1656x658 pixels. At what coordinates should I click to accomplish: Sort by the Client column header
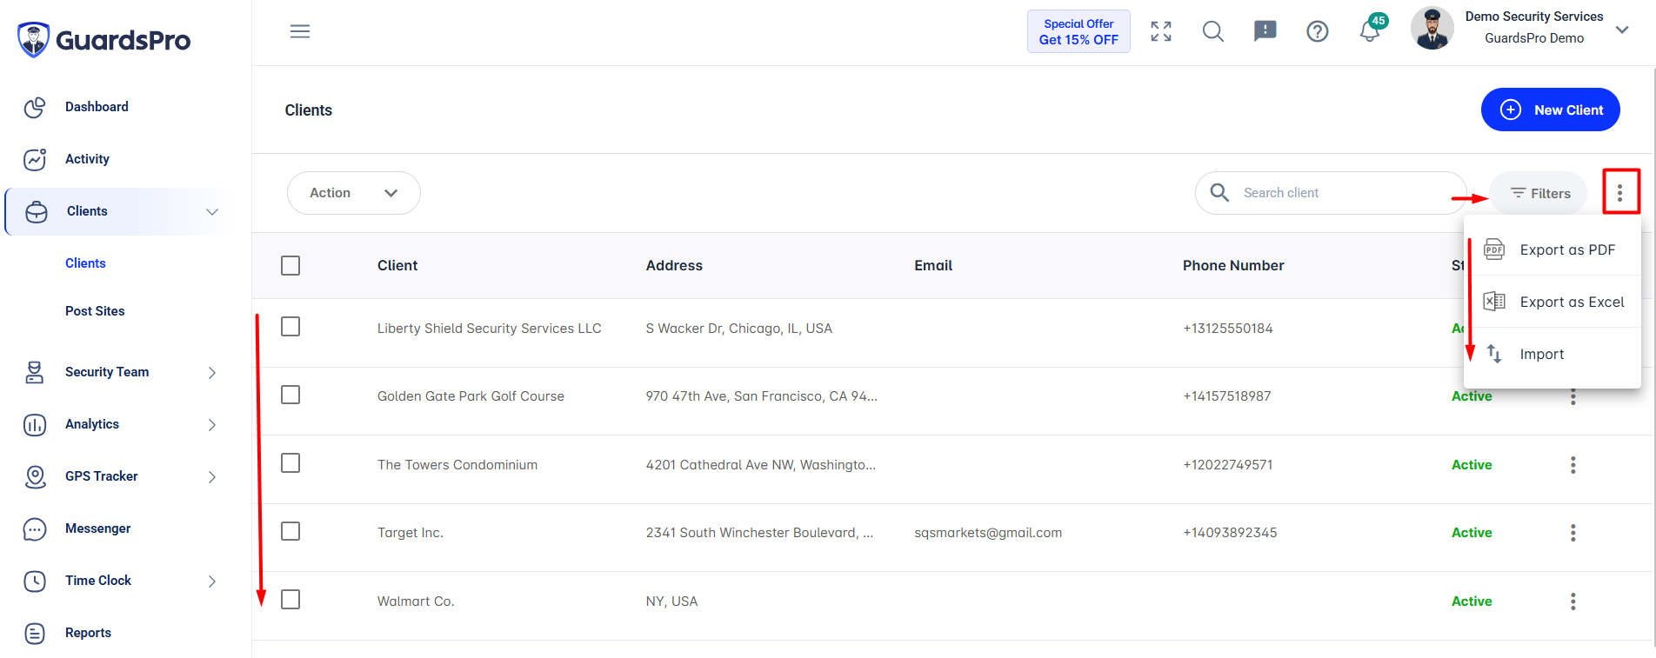pyautogui.click(x=397, y=266)
